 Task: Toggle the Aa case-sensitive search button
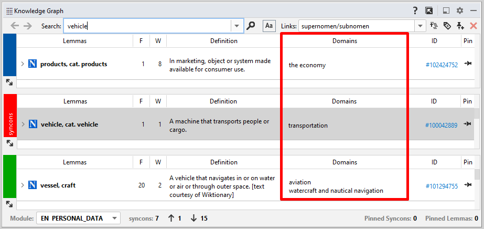tap(268, 26)
